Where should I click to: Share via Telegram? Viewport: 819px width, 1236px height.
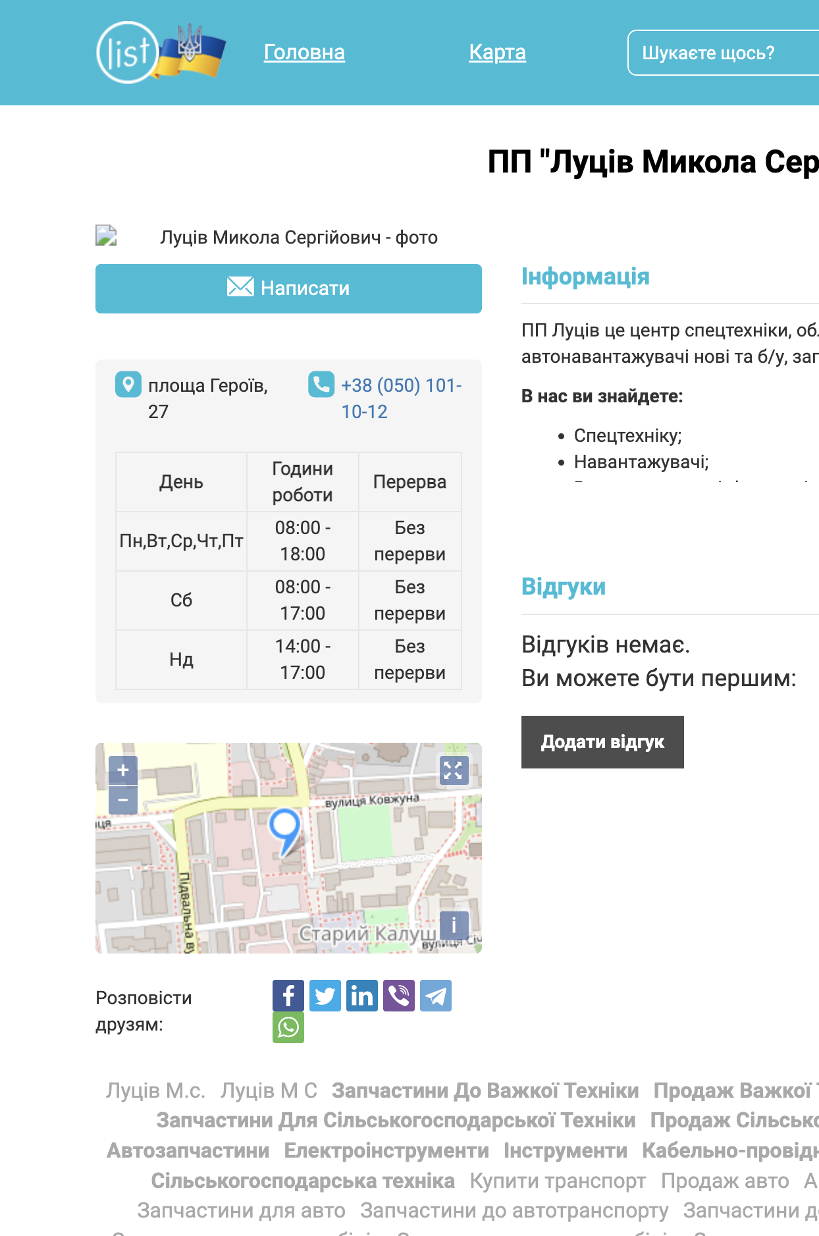coord(436,996)
